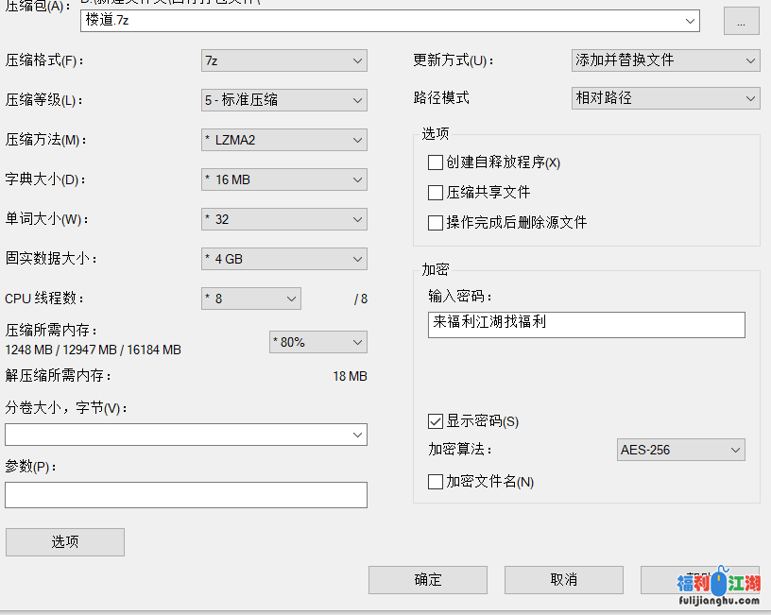Open the 字典大小 16 MB dropdown
This screenshot has width=771, height=615.
tap(283, 179)
